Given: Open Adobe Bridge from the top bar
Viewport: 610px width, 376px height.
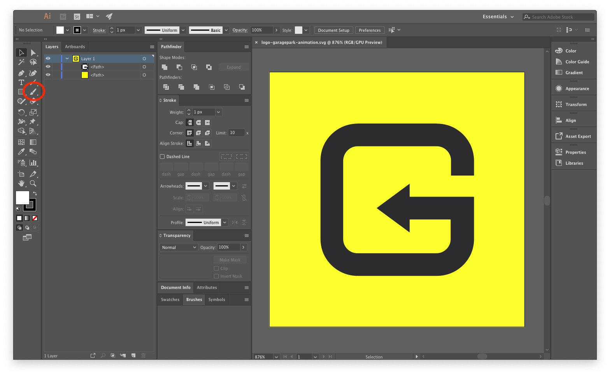Looking at the screenshot, I should click(x=63, y=17).
